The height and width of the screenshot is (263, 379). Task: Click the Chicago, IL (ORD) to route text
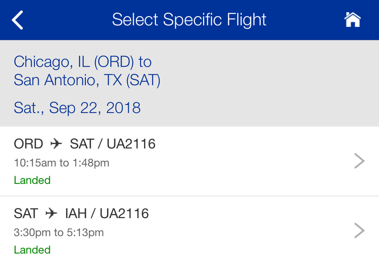[x=82, y=62]
